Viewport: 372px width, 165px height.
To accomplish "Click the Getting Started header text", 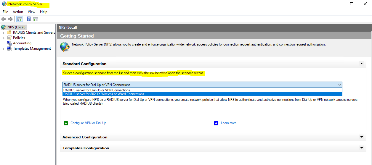I will [x=77, y=36].
